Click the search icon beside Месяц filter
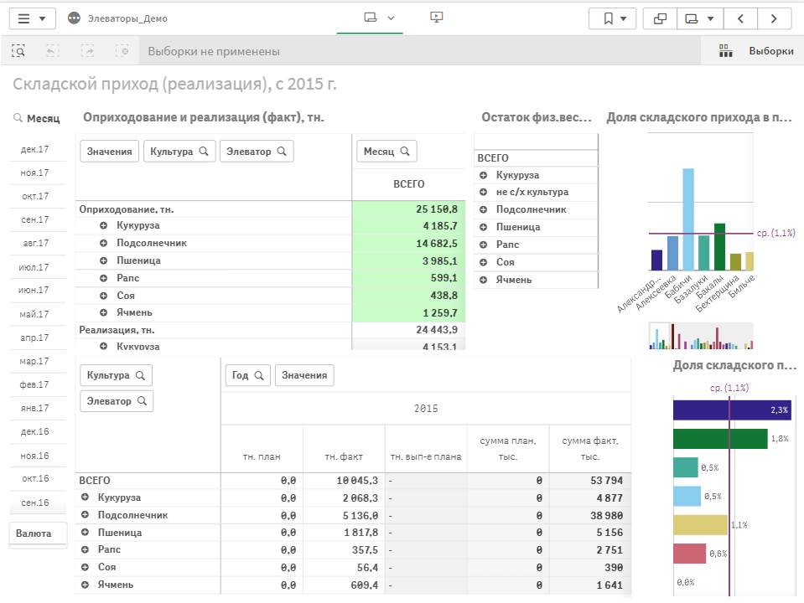Image resolution: width=804 pixels, height=603 pixels. (18, 119)
